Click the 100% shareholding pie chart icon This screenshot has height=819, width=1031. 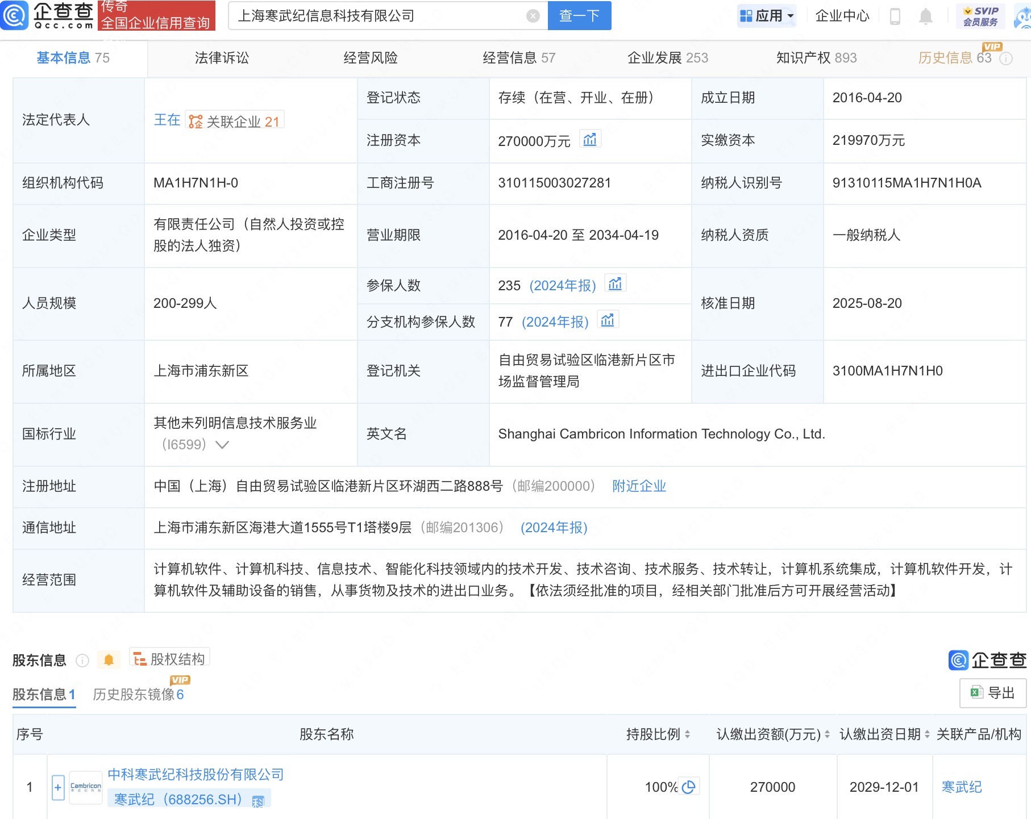tap(688, 787)
